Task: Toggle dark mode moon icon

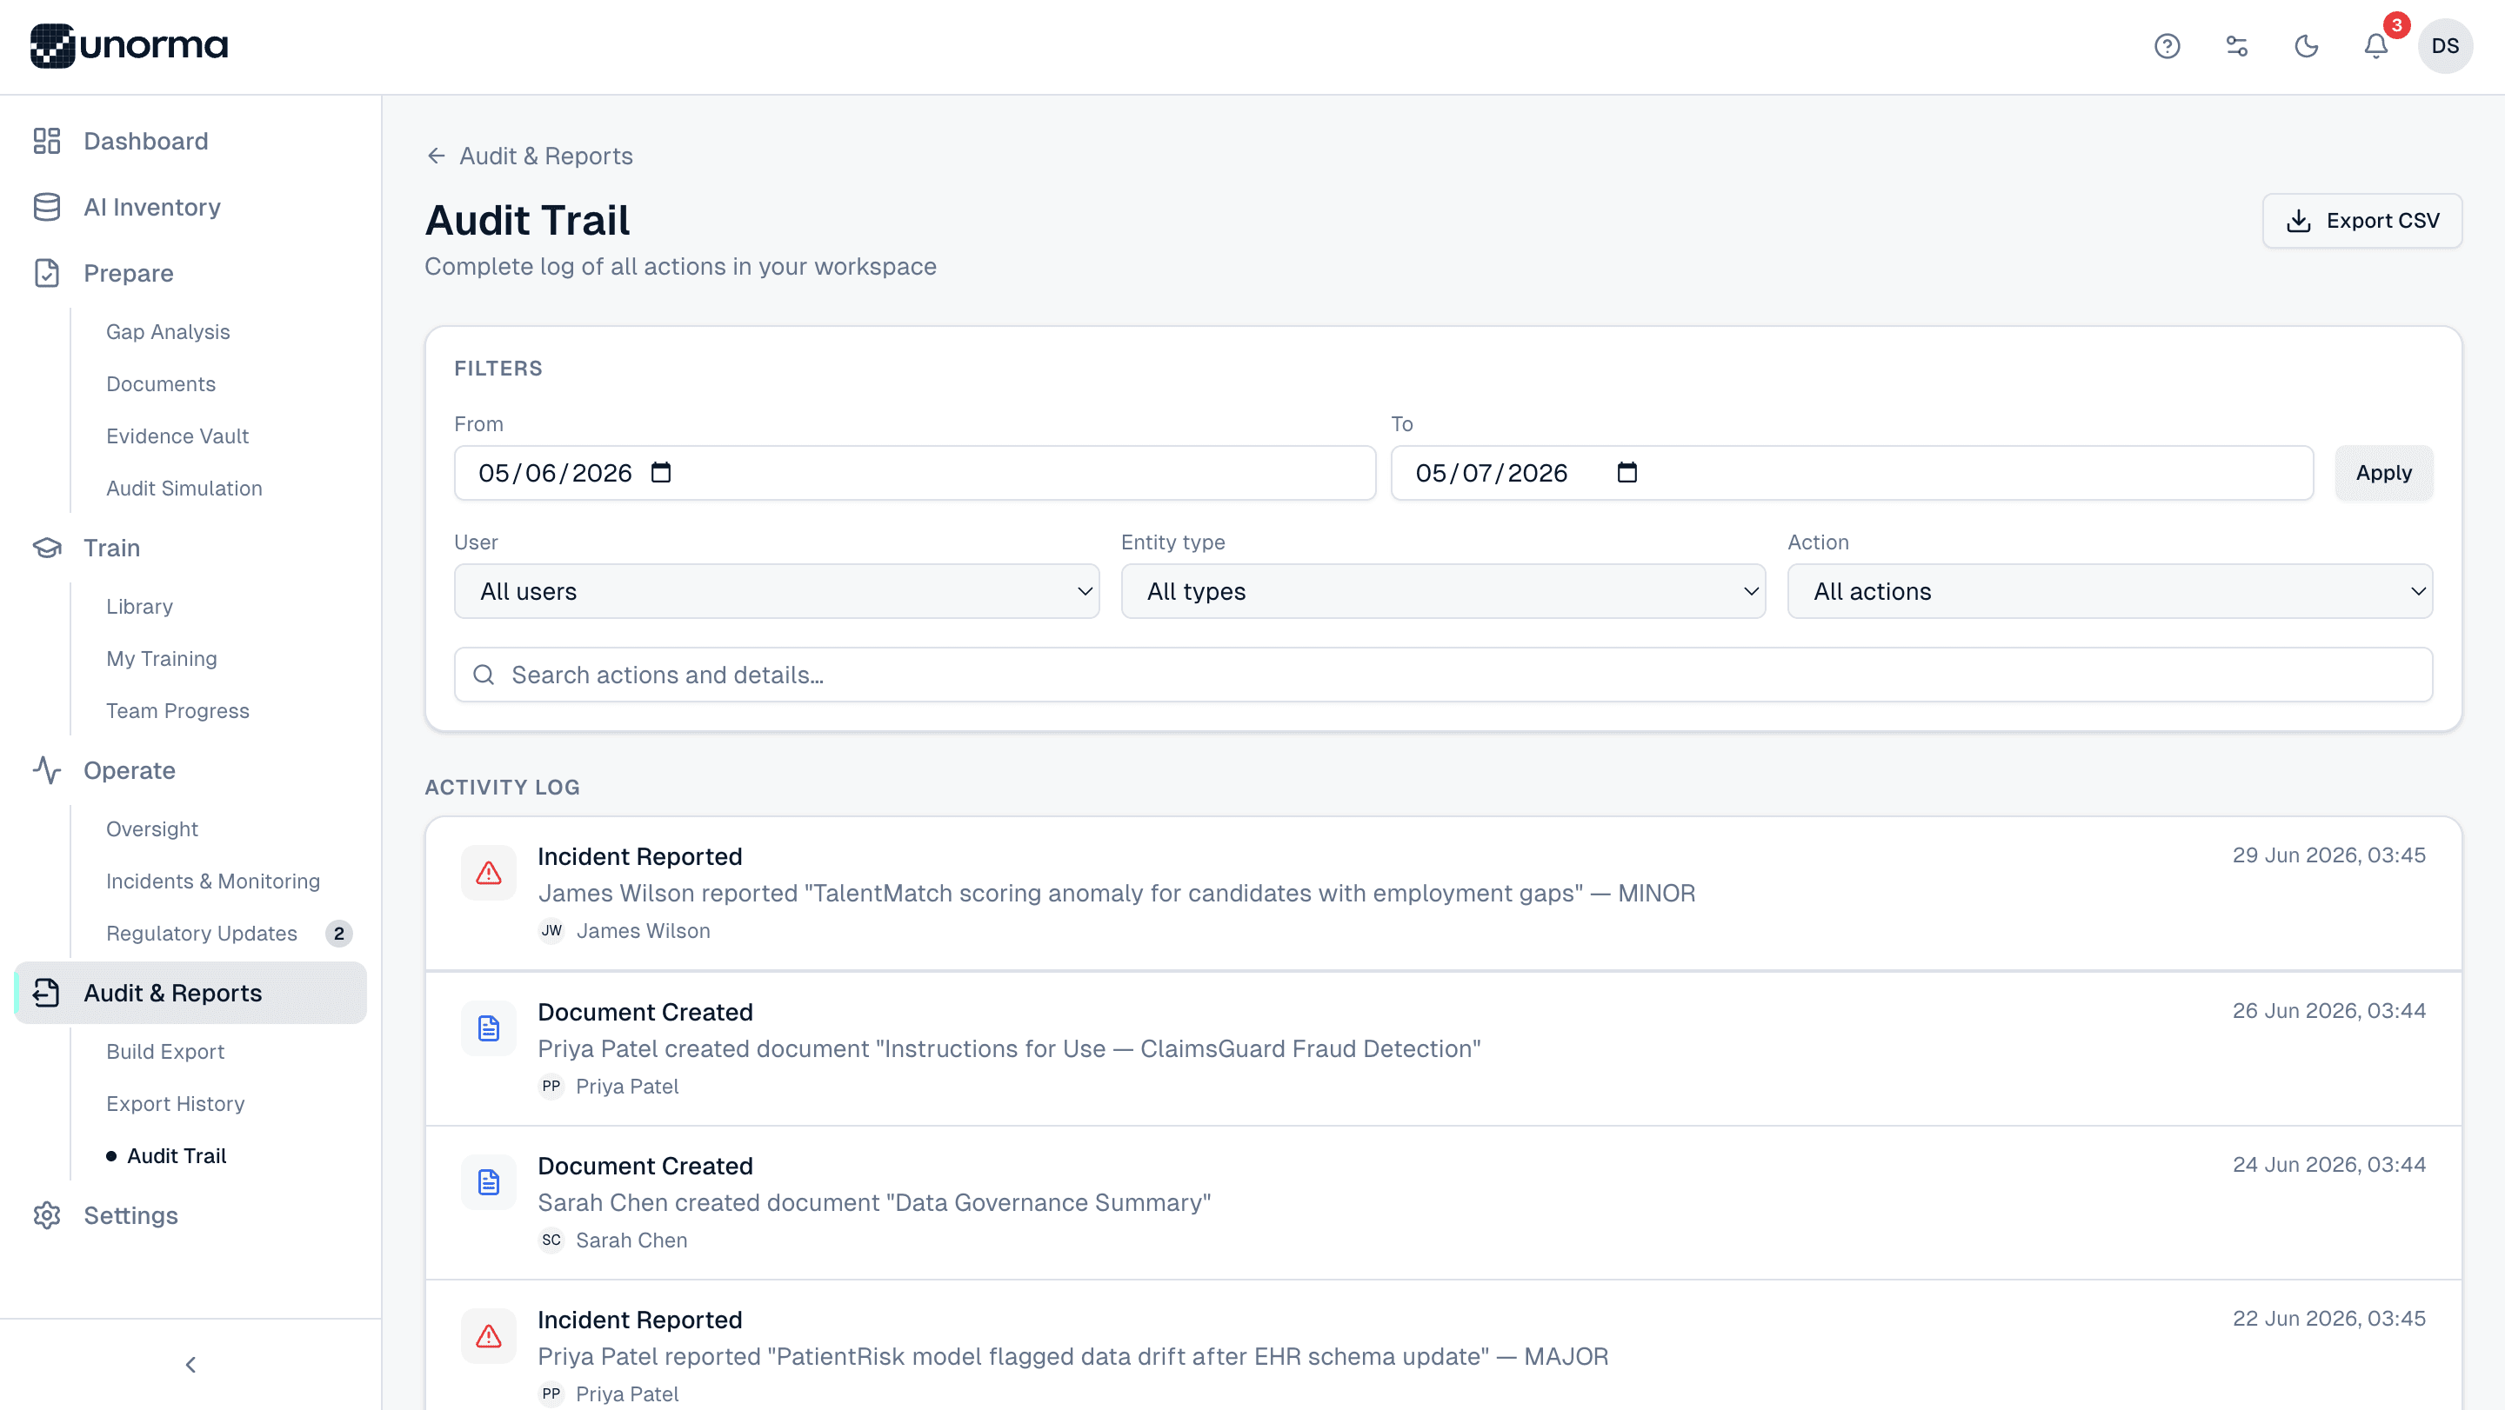Action: 2306,46
